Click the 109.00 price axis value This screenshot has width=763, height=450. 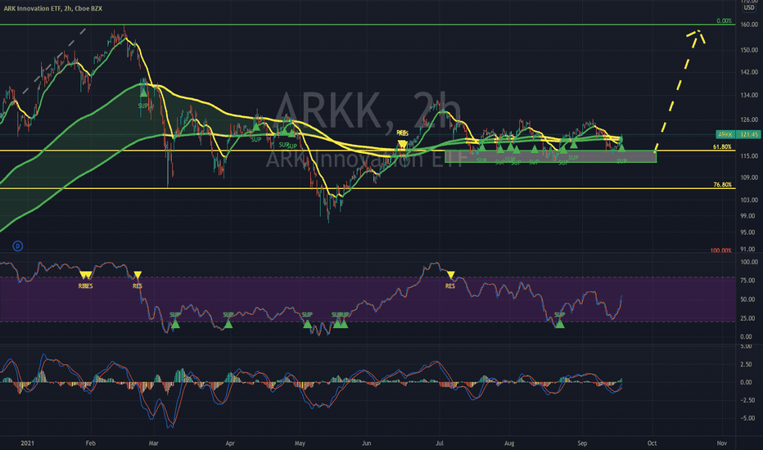(x=749, y=178)
